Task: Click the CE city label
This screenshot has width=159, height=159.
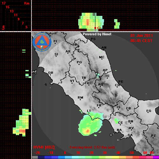Action: click(121, 123)
